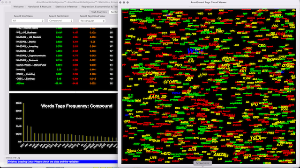
Task: Click the Screenshot button in Tags Cloud Viewer
Action: (202, 163)
